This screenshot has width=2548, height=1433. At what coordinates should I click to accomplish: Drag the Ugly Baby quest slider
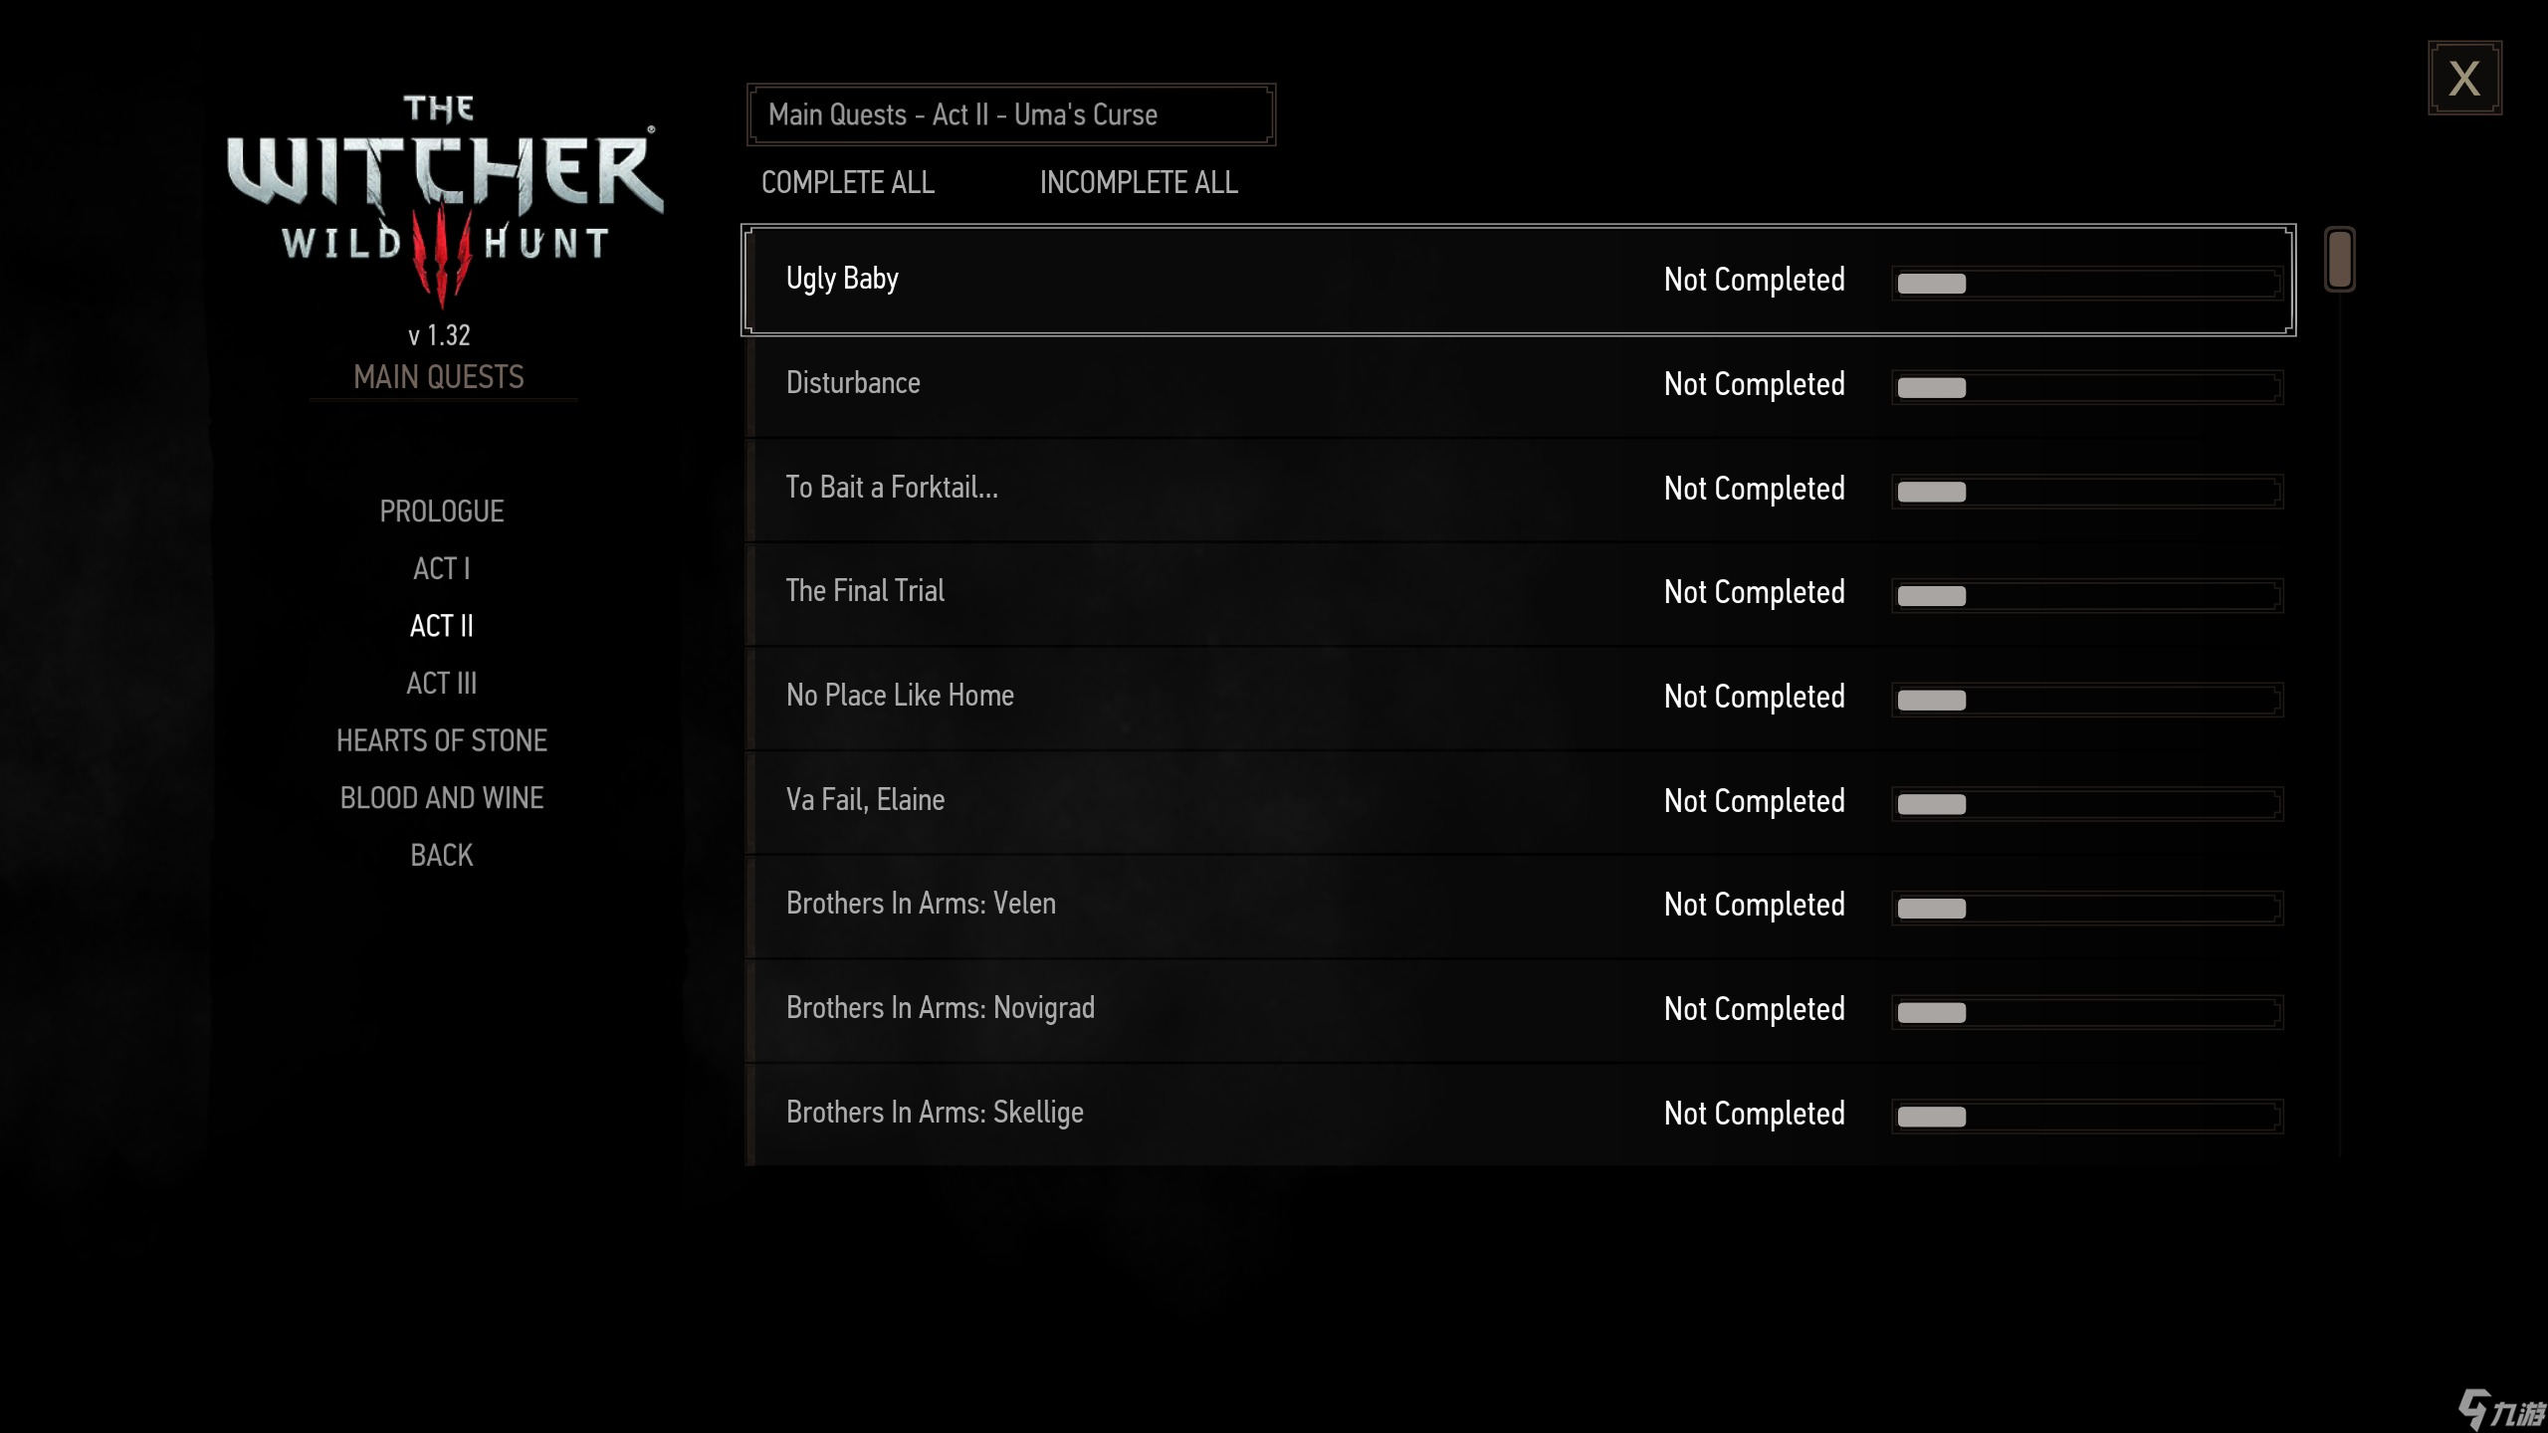[1932, 282]
